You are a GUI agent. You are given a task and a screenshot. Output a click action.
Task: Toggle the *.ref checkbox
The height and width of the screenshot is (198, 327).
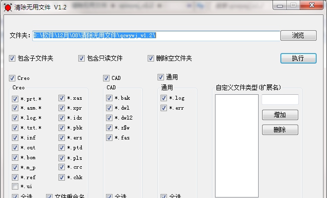tap(15, 177)
